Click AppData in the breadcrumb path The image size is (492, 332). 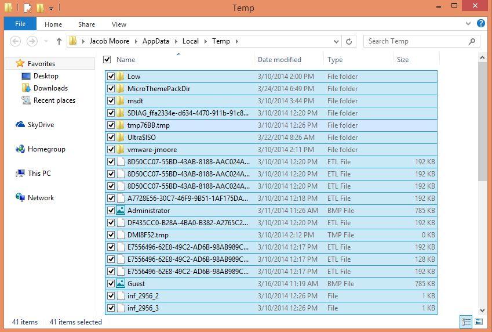(x=155, y=41)
